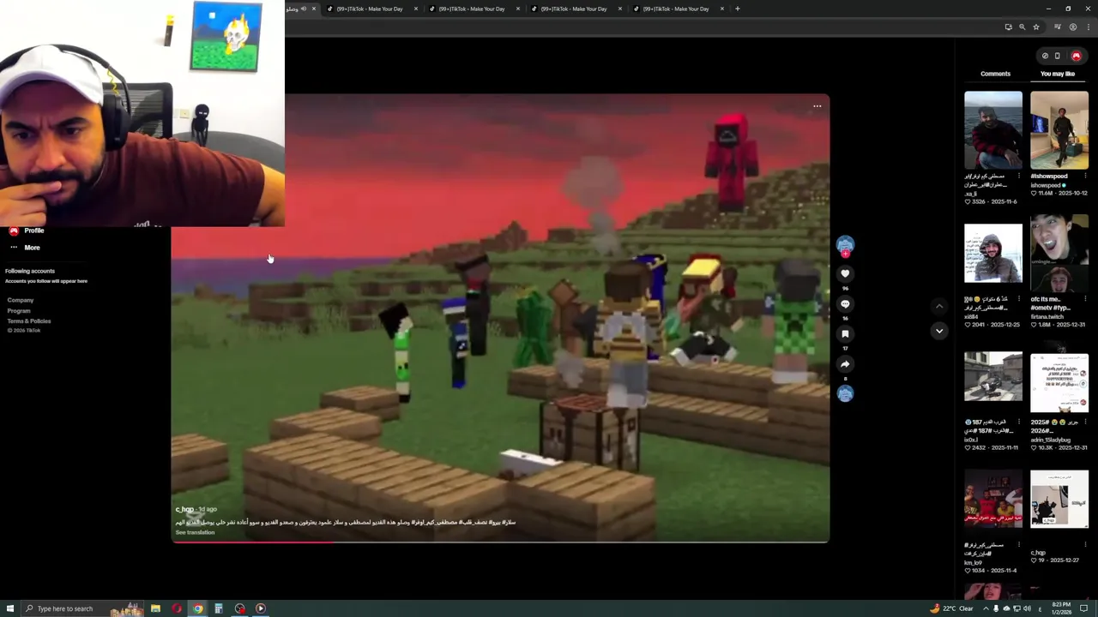1098x617 pixels.
Task: Open the More three-dot entry in the sidebar
Action: (14, 248)
